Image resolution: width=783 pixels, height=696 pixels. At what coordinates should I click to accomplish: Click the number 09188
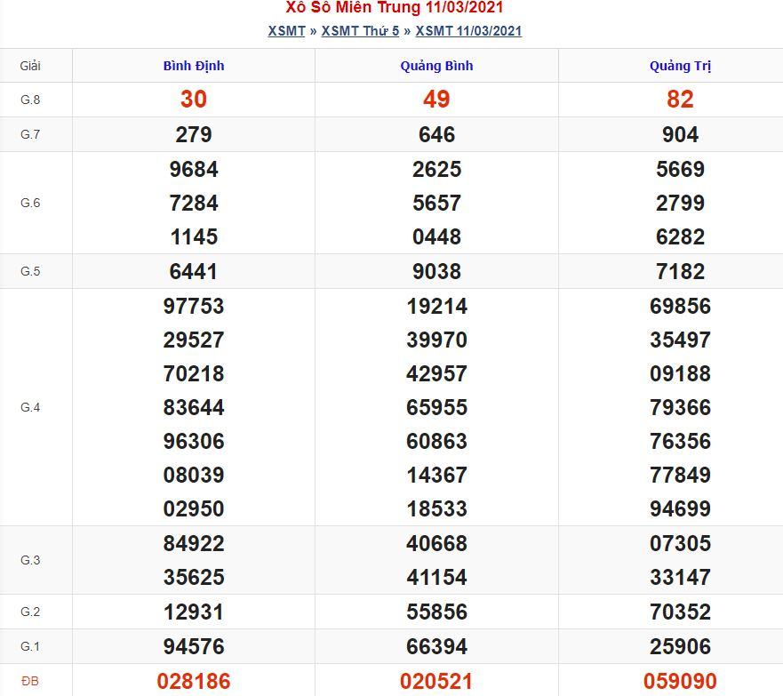(x=680, y=373)
